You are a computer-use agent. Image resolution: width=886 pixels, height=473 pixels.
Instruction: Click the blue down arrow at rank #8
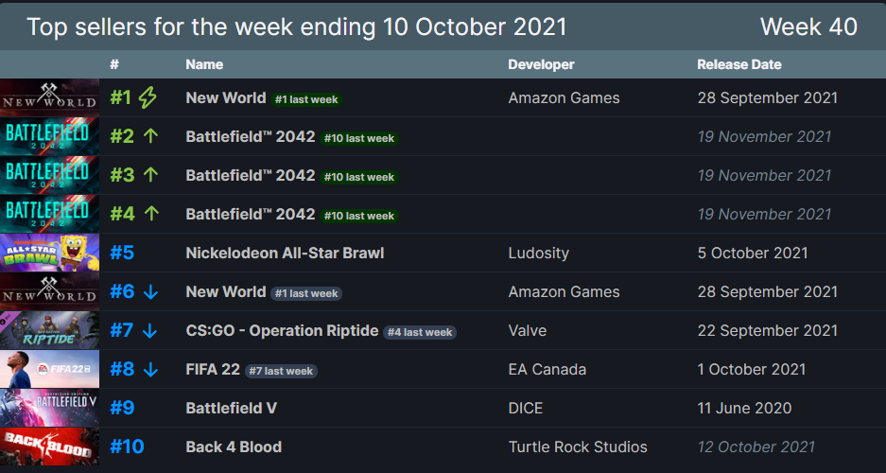150,369
